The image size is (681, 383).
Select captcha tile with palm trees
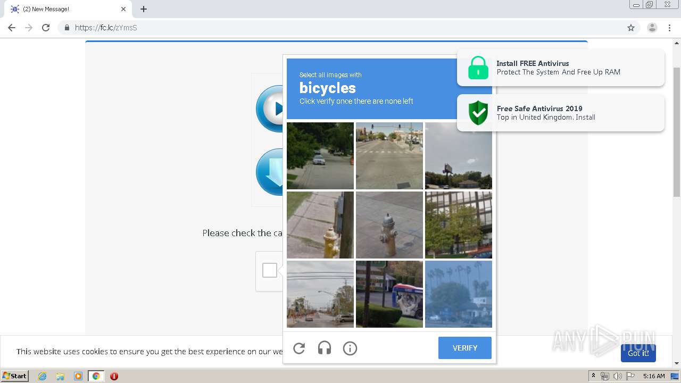click(x=459, y=294)
